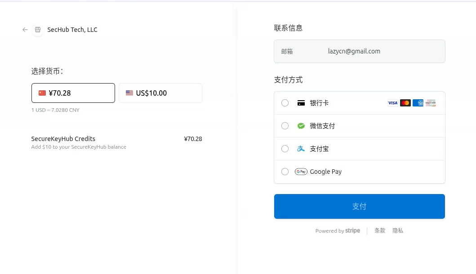Select the Google Pay radio button
476x274 pixels.
pos(285,172)
